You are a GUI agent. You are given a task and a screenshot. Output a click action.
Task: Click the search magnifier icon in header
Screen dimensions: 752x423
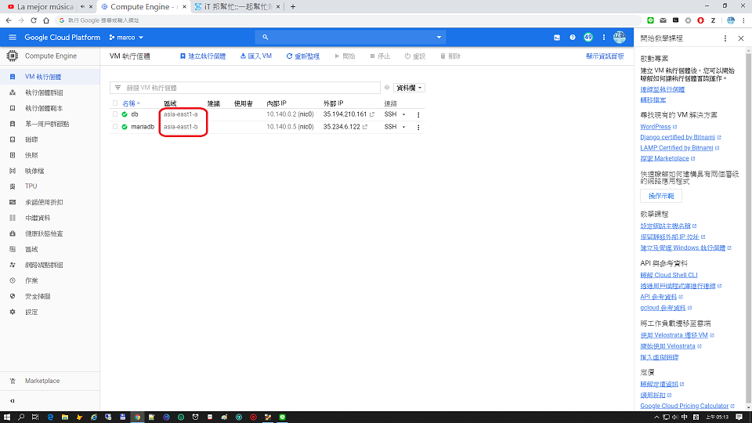click(266, 38)
